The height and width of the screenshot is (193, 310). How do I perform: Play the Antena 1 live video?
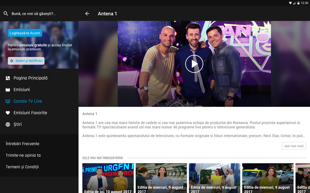194,64
